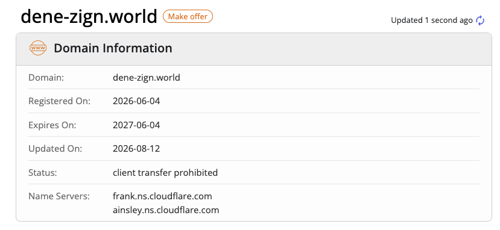This screenshot has height=230, width=500.
Task: Click the dene-zign.world page heading
Action: (89, 16)
